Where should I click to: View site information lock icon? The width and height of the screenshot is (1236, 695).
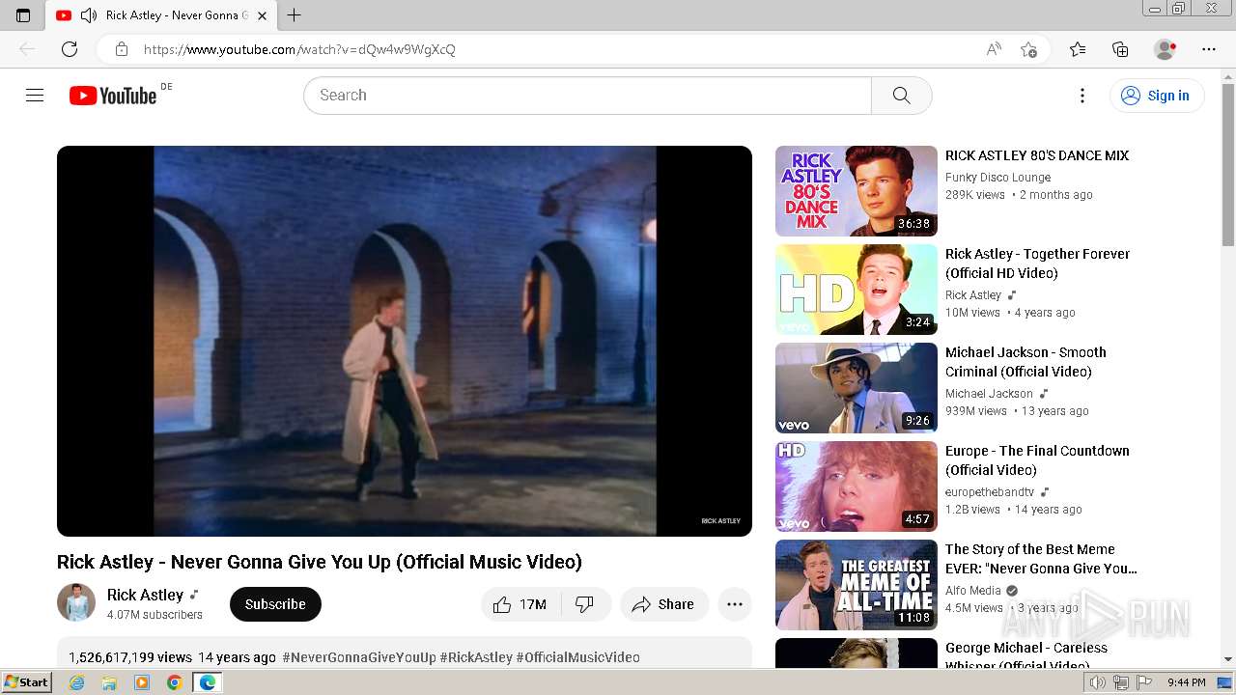[121, 49]
